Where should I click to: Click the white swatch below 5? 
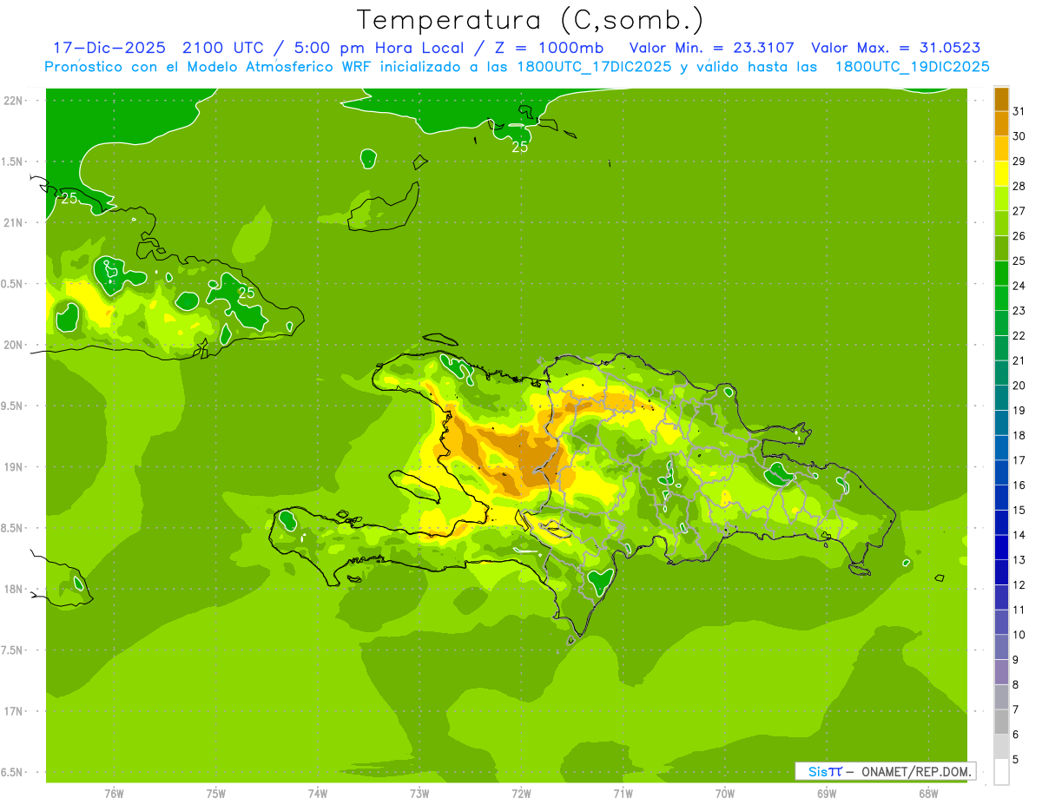1001,772
